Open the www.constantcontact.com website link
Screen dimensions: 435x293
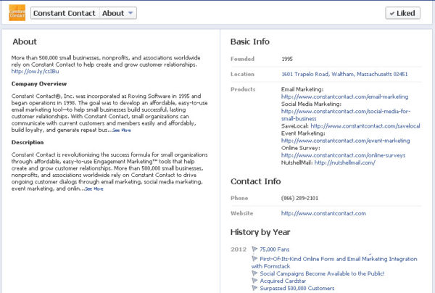click(323, 213)
